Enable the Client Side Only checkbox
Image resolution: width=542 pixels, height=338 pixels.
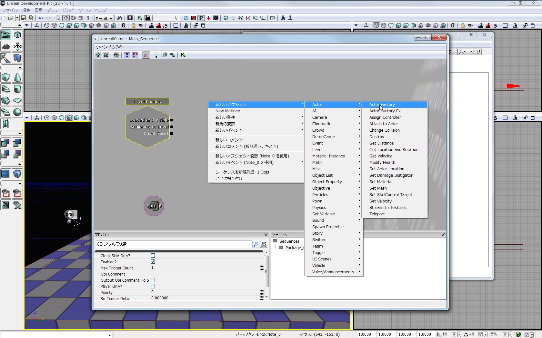(153, 256)
